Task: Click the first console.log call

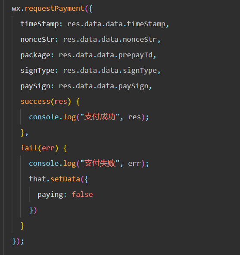Action: pyautogui.click(x=52, y=117)
